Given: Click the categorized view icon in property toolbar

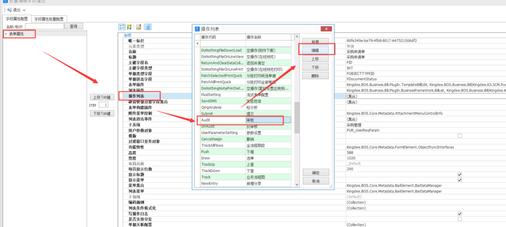Looking at the screenshot, I should point(122,27).
